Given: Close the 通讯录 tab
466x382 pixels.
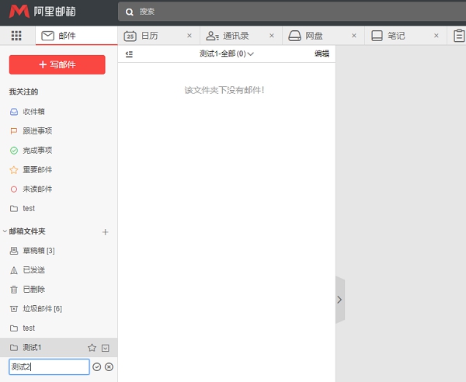Looking at the screenshot, I should pyautogui.click(x=271, y=36).
